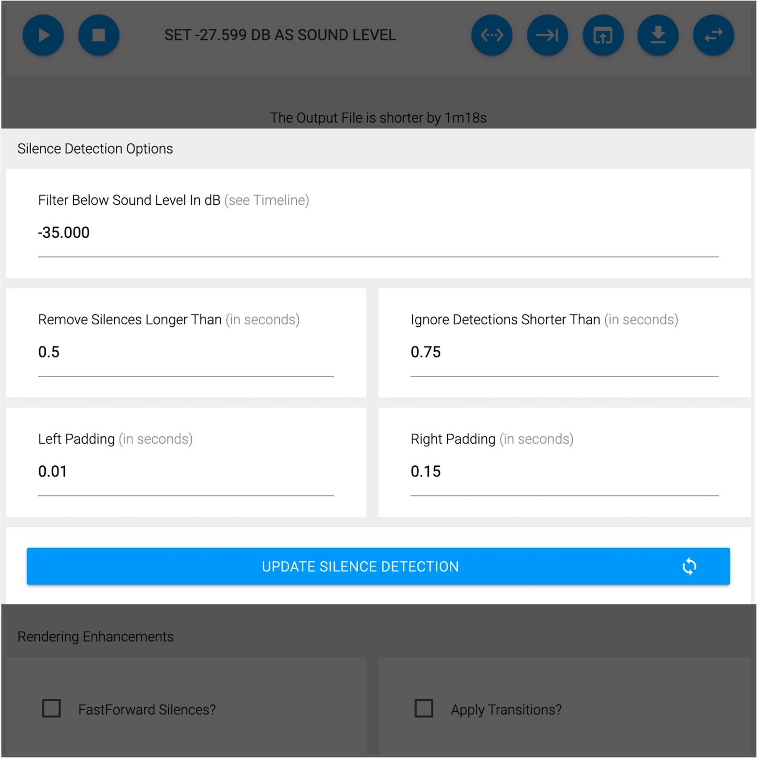Click into the Left Padding field
Screen dimensions: 757x758
(x=185, y=472)
